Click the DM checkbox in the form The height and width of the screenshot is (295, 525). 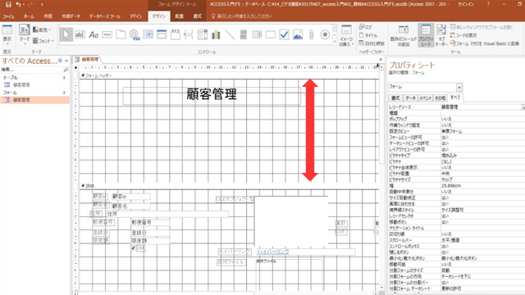133,247
